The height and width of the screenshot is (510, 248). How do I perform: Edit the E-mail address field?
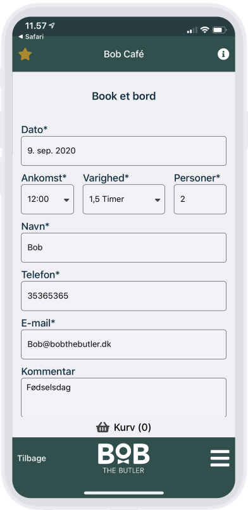click(123, 344)
